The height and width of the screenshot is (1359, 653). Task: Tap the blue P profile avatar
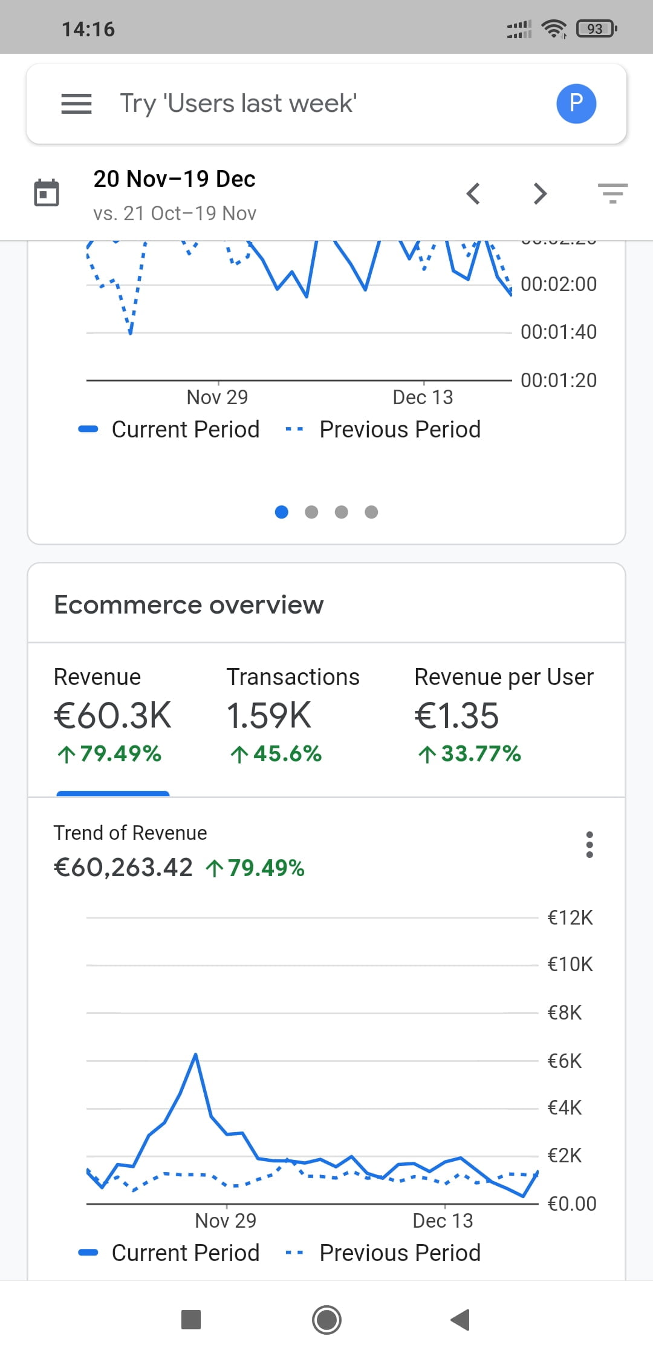(x=576, y=104)
